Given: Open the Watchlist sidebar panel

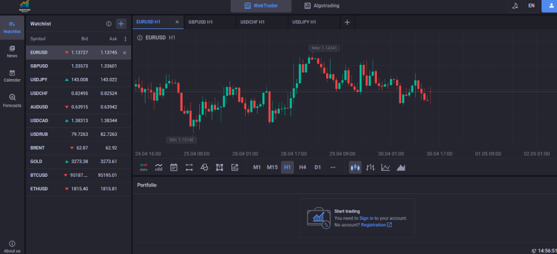Looking at the screenshot, I should click(12, 27).
